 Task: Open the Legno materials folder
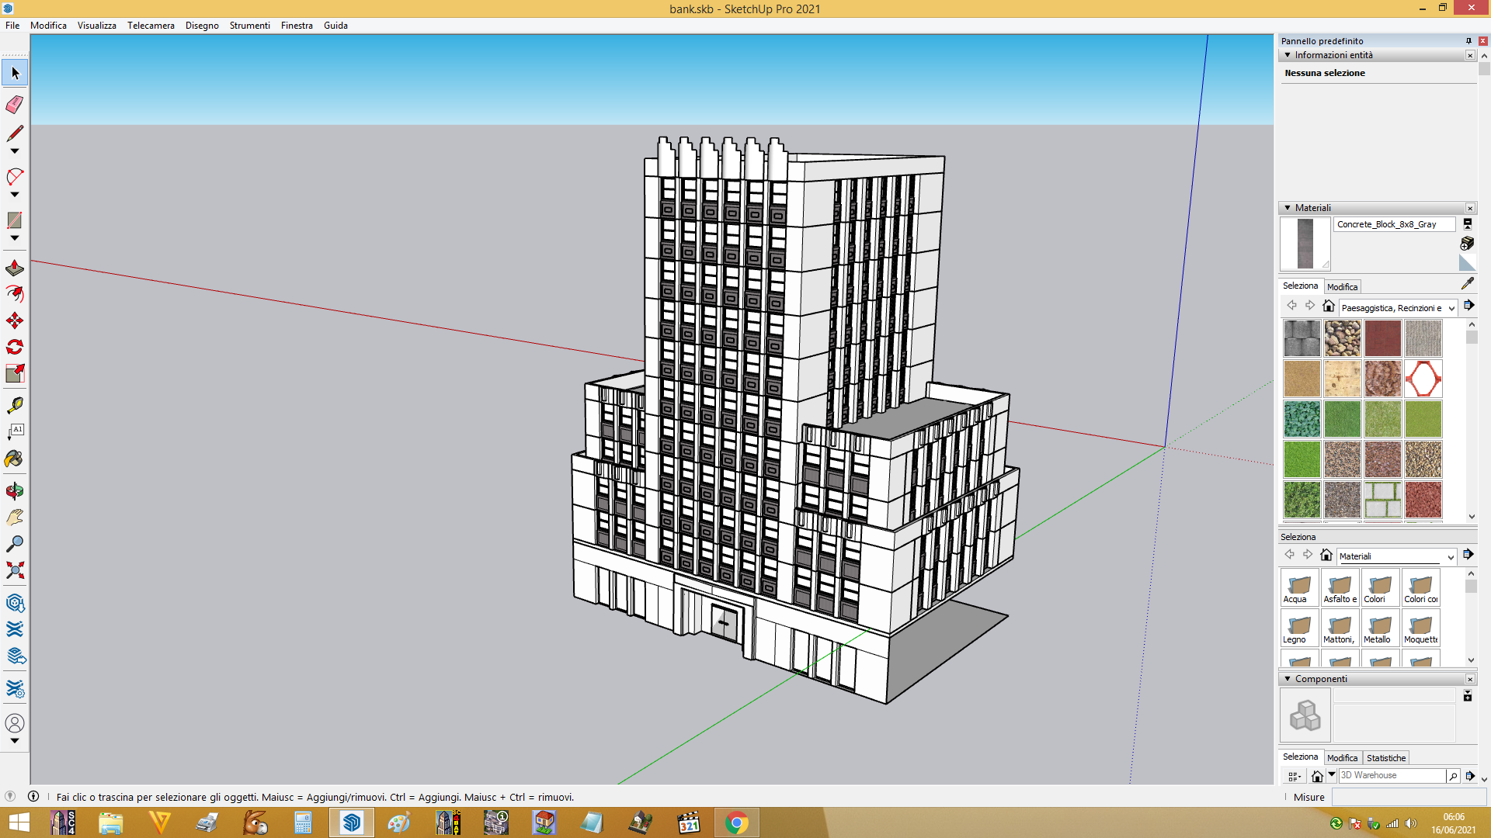[x=1299, y=628]
